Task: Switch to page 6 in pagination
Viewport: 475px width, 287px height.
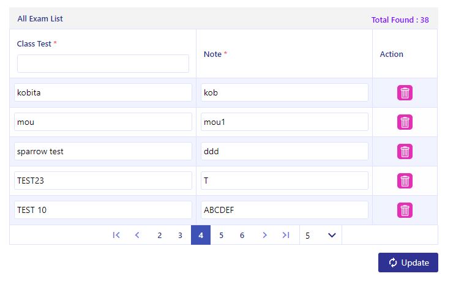Action: point(242,235)
